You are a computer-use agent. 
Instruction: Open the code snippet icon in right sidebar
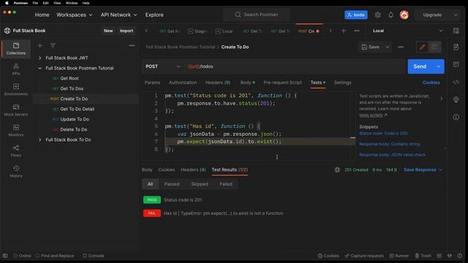click(456, 82)
